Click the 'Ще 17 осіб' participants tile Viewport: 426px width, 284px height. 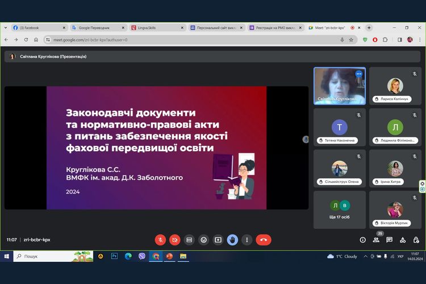[x=340, y=210]
